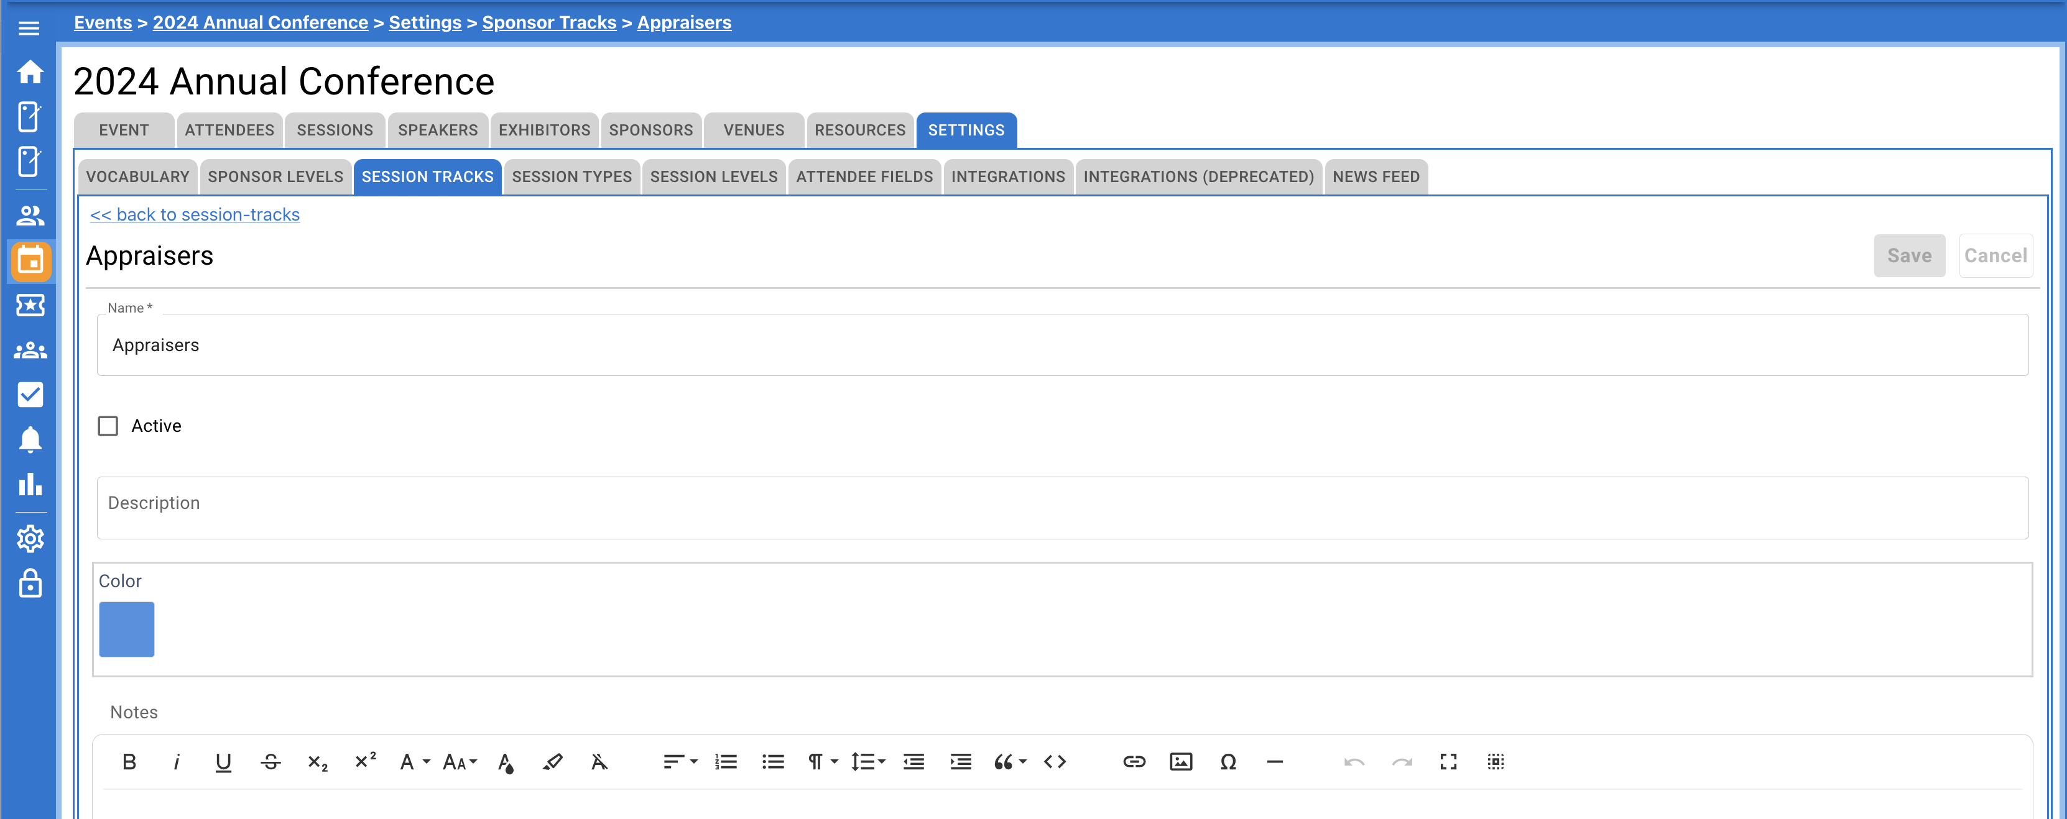Screen dimensions: 2067x819
Task: Click the blue Color swatch
Action: (126, 629)
